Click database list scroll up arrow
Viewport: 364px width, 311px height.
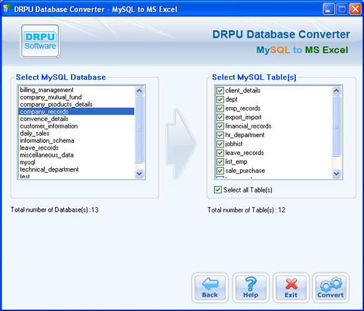(x=139, y=91)
